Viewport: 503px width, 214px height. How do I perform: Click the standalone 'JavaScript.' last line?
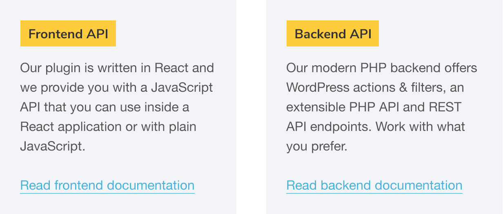pos(53,146)
